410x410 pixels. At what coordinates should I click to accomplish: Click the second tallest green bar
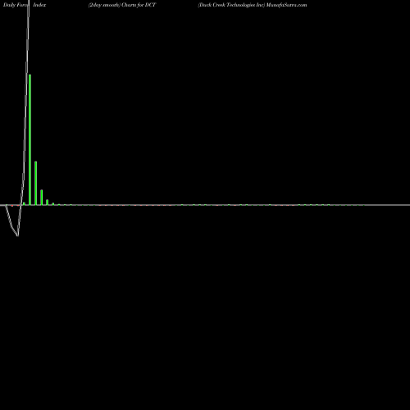[x=35, y=183]
